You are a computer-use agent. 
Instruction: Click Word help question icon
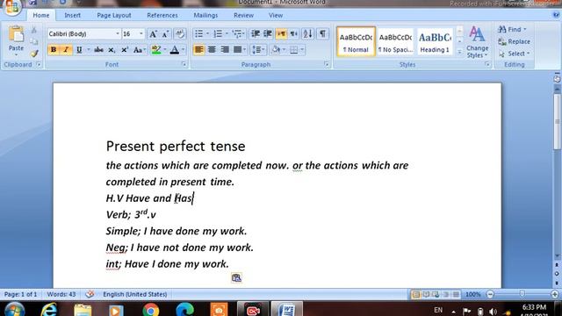556,15
